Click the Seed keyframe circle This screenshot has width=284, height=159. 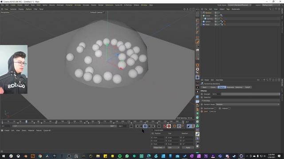(x=202, y=111)
